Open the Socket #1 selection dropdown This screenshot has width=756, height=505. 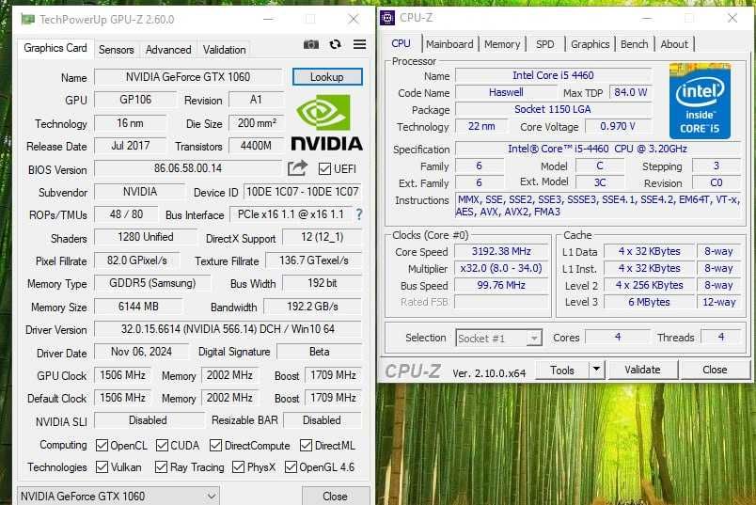click(x=498, y=339)
